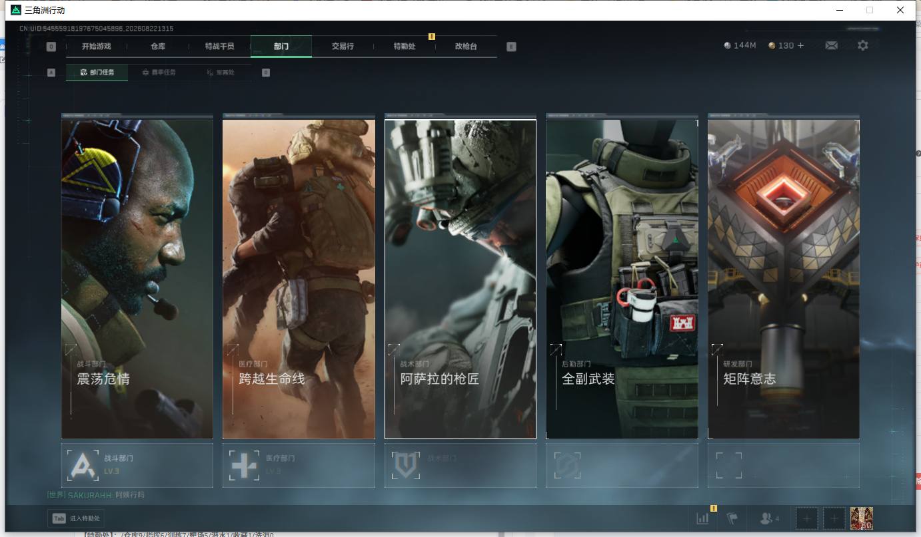Viewport: 921px width, 537px height.
Task: Open the 仓库 tab
Action: [x=158, y=47]
